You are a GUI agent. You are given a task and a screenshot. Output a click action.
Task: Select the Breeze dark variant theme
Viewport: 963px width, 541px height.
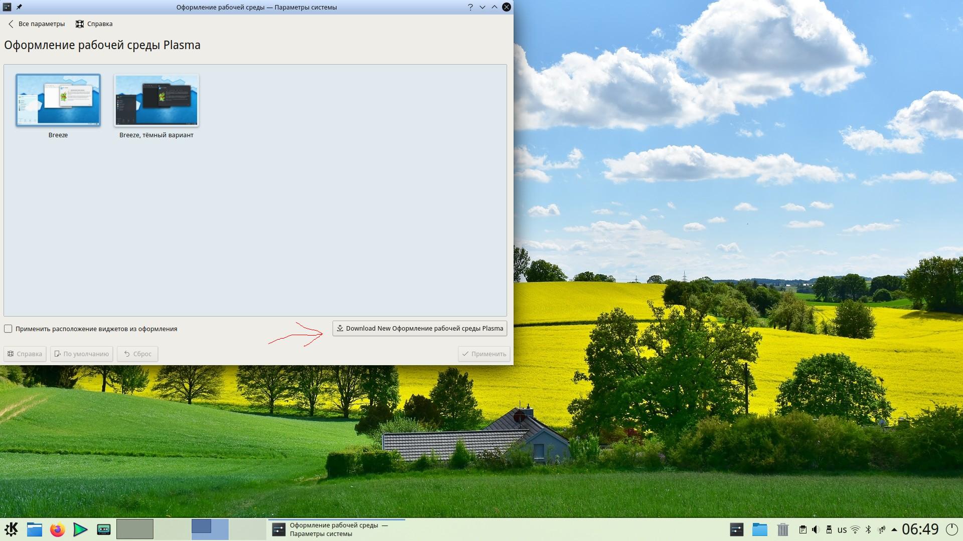tap(156, 100)
